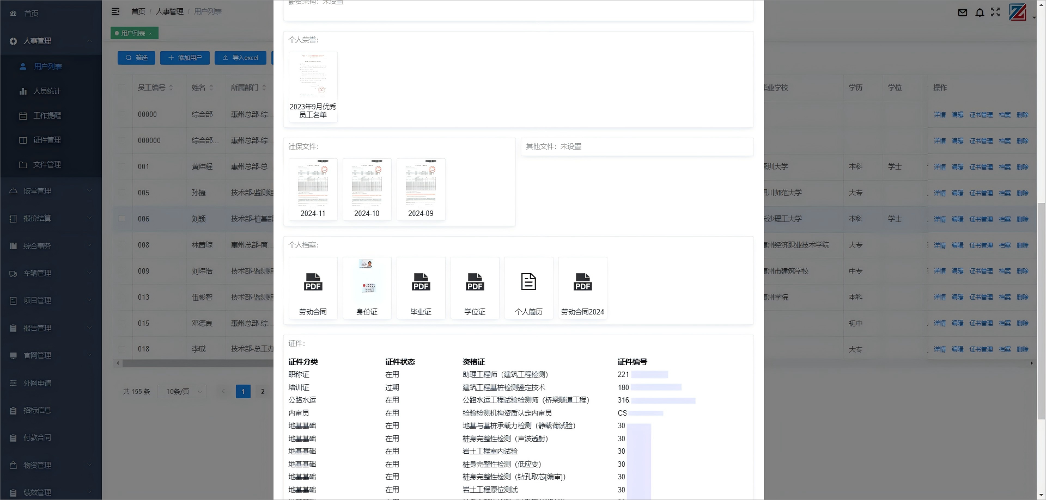Open the 工作提醒 sidebar item
This screenshot has height=500, width=1046.
click(46, 115)
